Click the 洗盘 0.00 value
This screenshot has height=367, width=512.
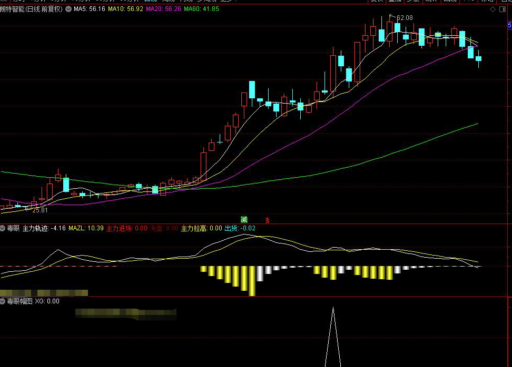coord(164,229)
